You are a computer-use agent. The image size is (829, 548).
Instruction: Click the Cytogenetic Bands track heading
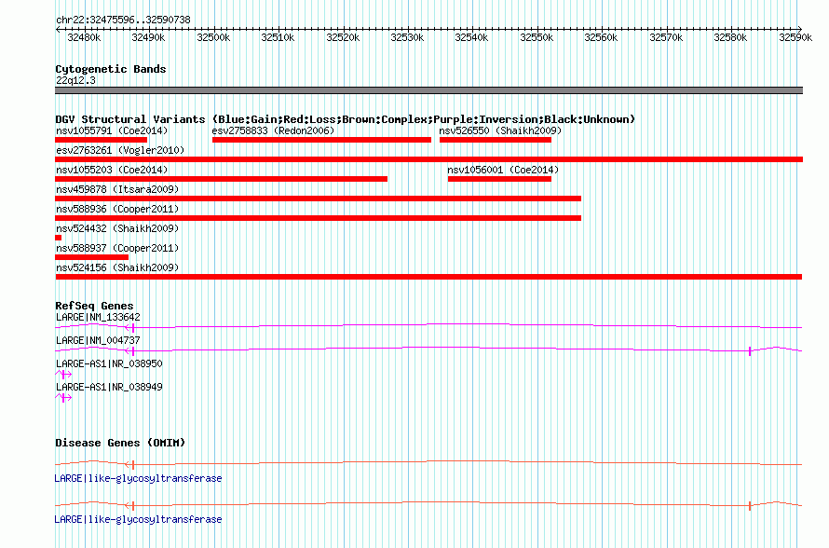point(111,69)
